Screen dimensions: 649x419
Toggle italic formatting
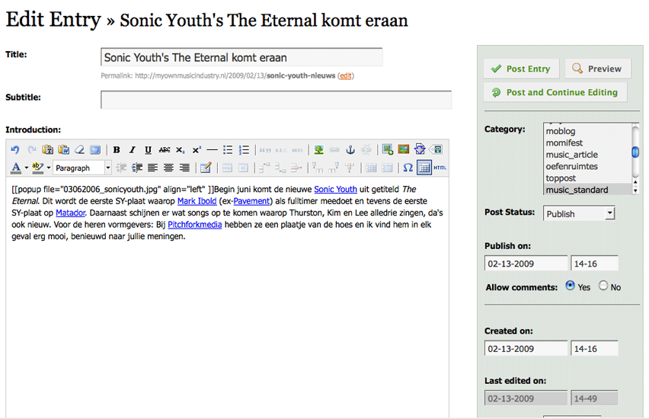[x=132, y=150]
